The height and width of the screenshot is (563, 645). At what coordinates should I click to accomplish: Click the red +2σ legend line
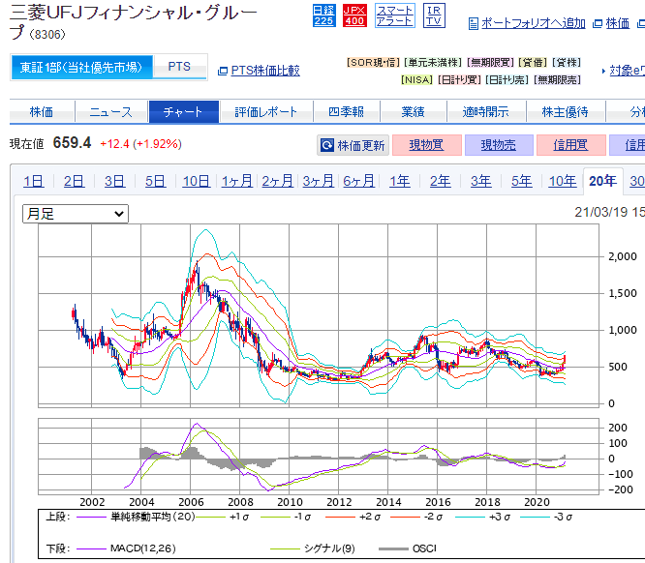340,518
